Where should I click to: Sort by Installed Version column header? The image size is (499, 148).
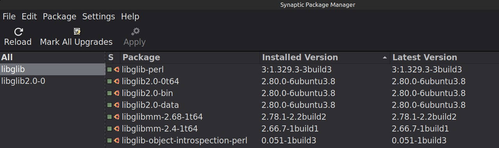[325, 57]
